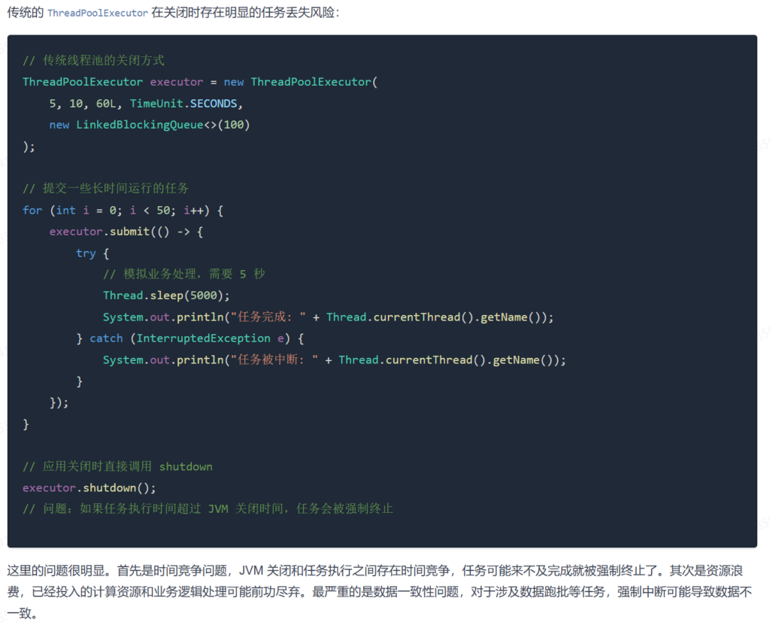The width and height of the screenshot is (770, 628).
Task: Click the executor.shutdown() statement
Action: [89, 487]
